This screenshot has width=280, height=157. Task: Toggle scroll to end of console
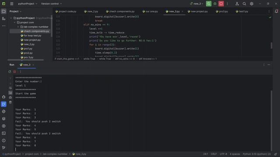[x=10, y=93]
